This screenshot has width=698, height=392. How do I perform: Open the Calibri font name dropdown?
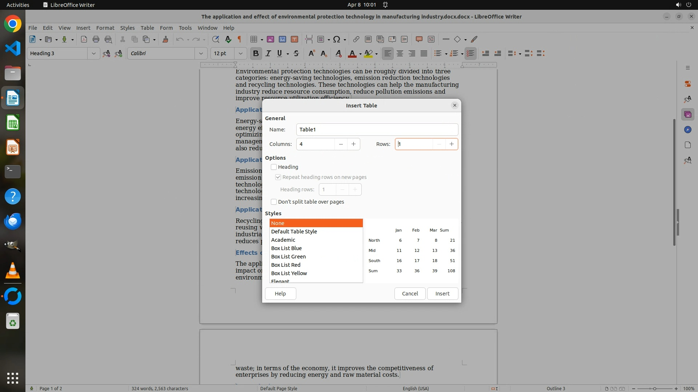(x=201, y=53)
